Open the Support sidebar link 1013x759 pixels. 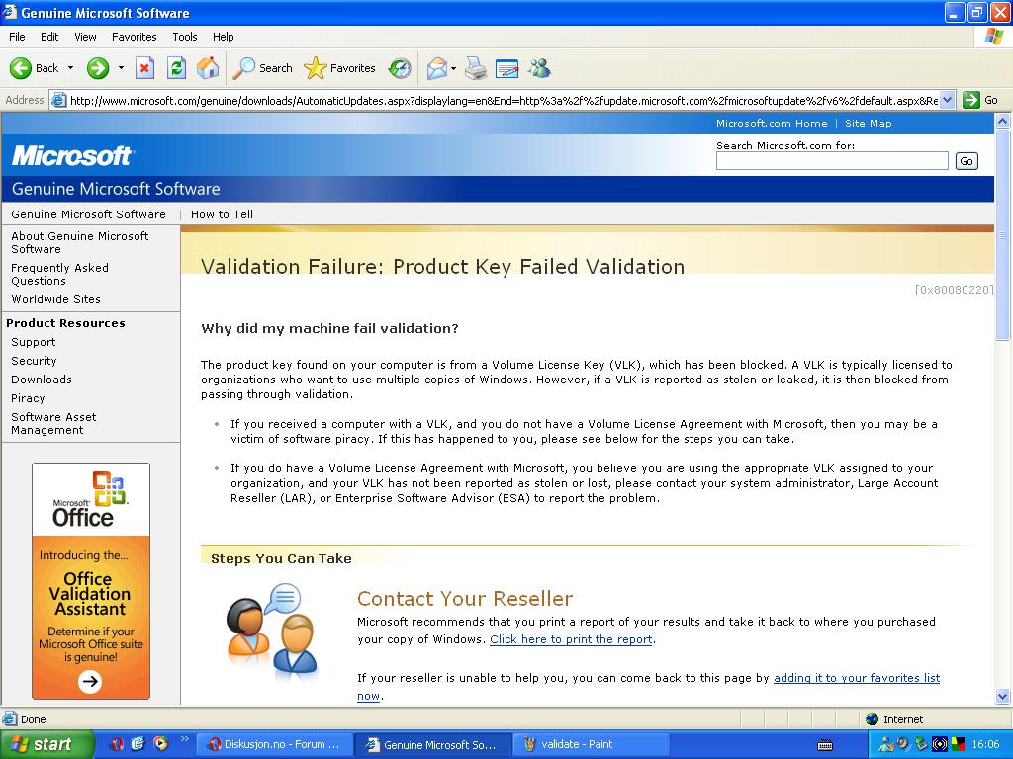click(x=33, y=342)
